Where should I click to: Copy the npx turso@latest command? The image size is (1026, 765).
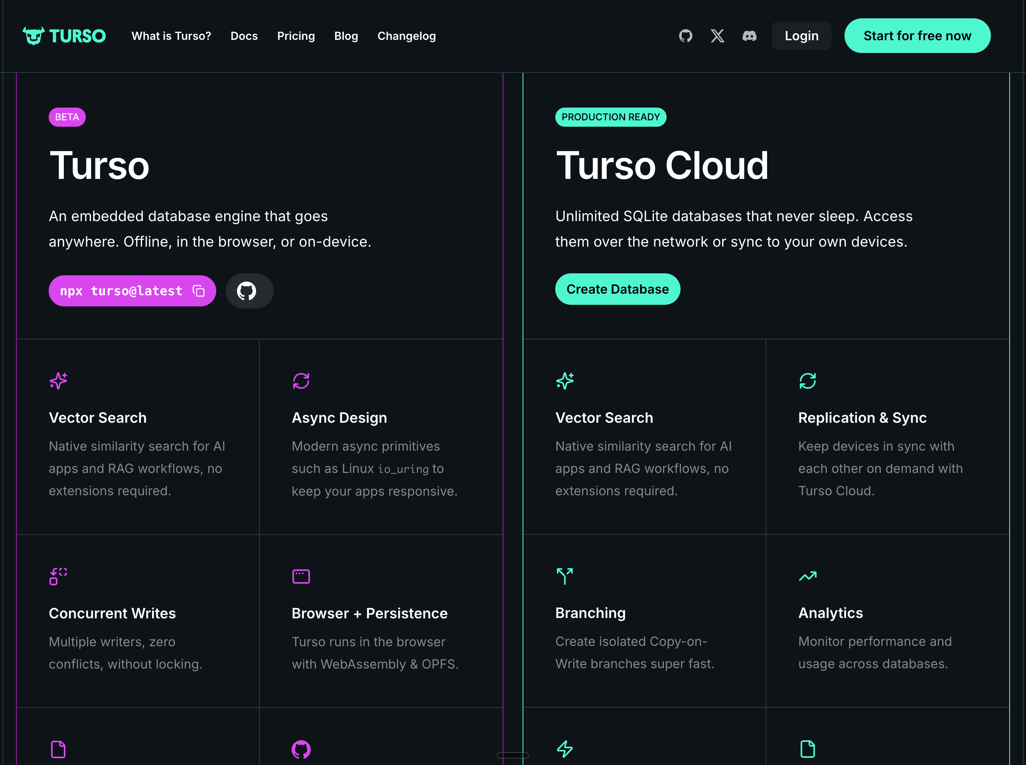(199, 291)
